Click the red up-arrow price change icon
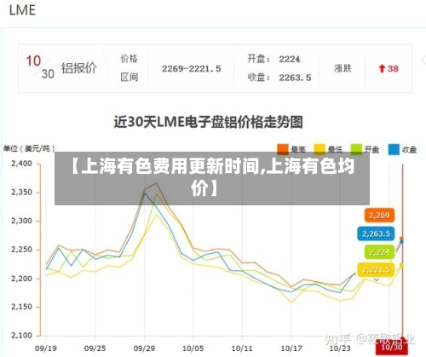426x357 pixels. (x=382, y=68)
